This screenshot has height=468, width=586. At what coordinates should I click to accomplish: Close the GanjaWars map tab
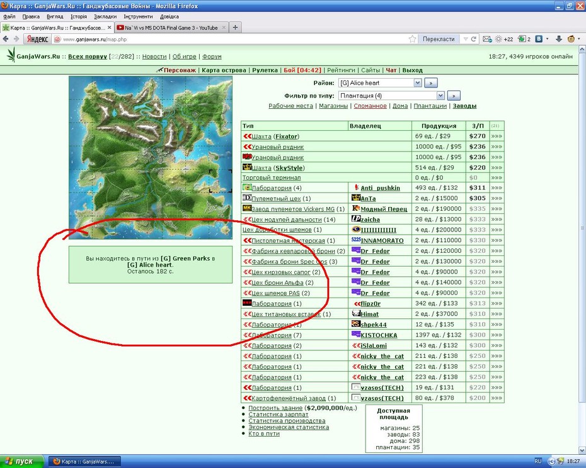coord(110,28)
